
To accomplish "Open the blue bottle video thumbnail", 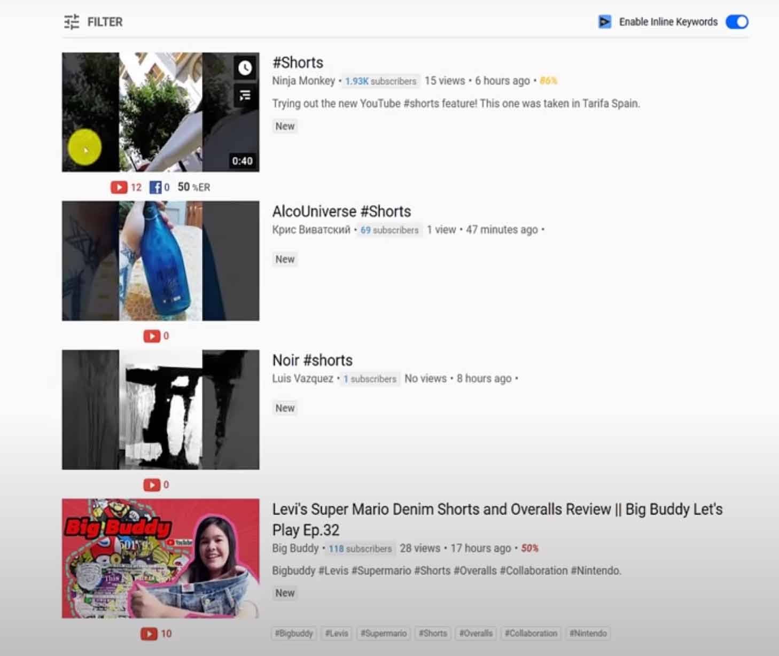I will coord(160,261).
